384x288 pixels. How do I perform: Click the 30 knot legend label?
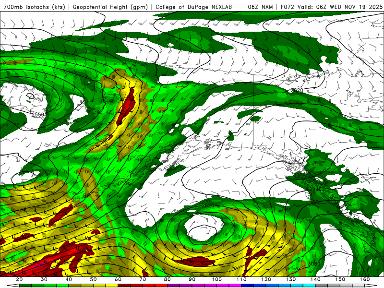(44, 279)
